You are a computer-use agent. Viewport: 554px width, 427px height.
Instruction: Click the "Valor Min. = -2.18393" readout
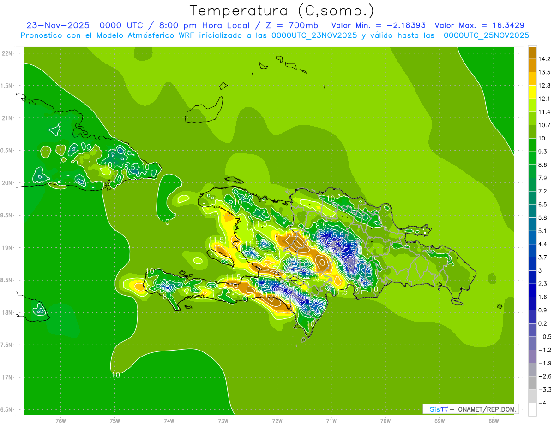coord(379,26)
